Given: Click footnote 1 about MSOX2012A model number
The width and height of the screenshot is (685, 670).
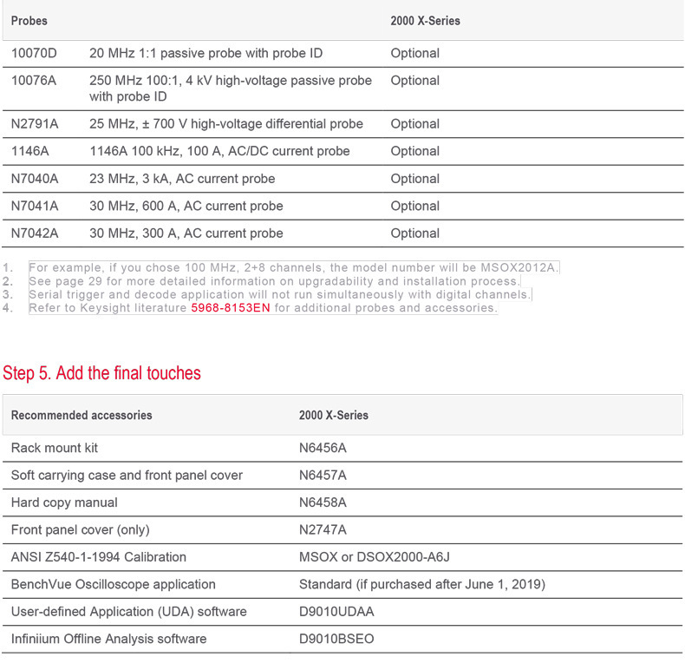Looking at the screenshot, I should (294, 267).
